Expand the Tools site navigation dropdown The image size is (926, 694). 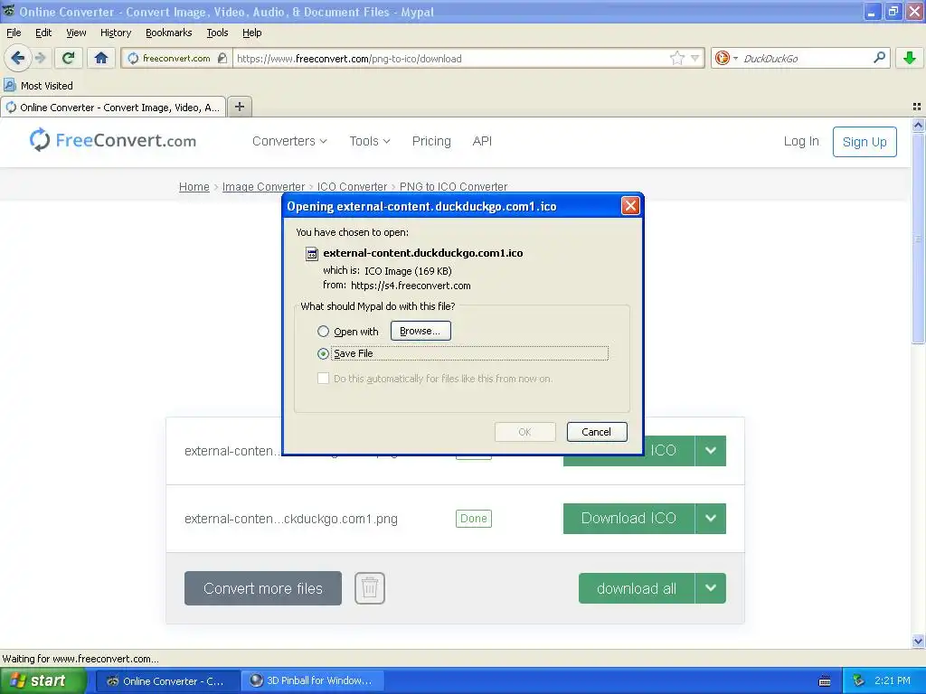[370, 141]
